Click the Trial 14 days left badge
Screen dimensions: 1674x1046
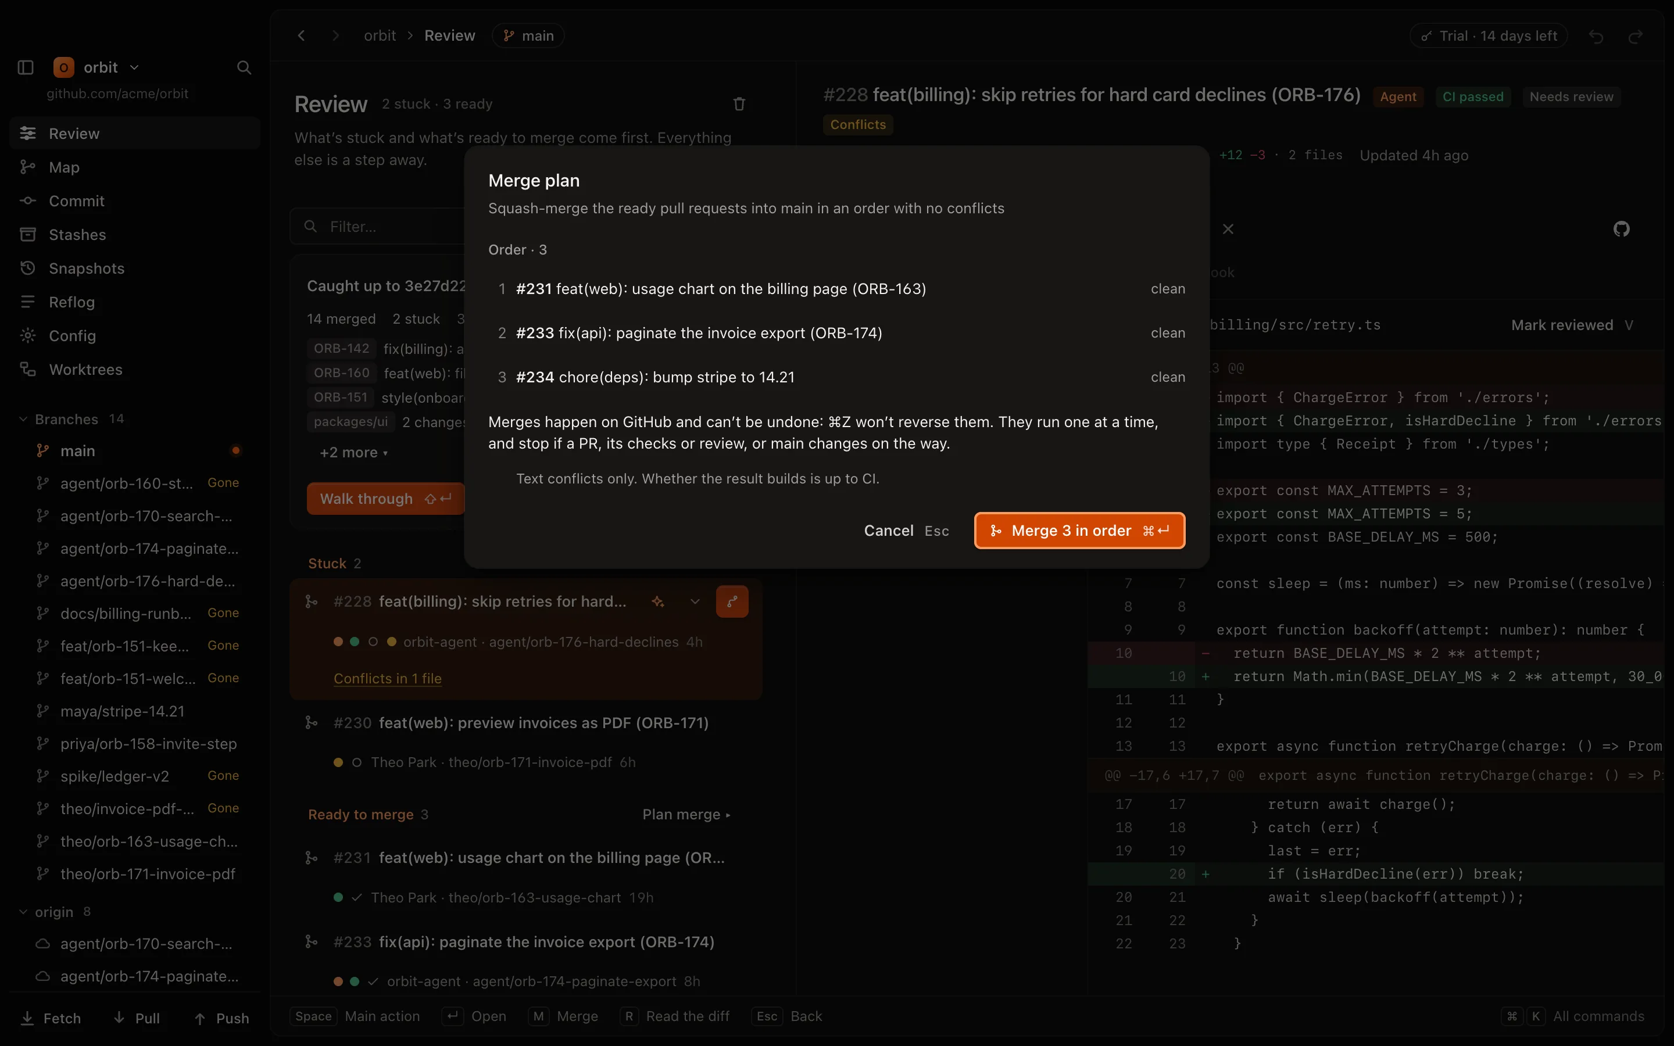1489,36
